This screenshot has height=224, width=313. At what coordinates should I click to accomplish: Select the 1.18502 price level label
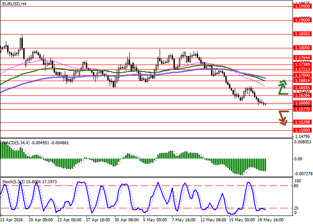tap(302, 34)
